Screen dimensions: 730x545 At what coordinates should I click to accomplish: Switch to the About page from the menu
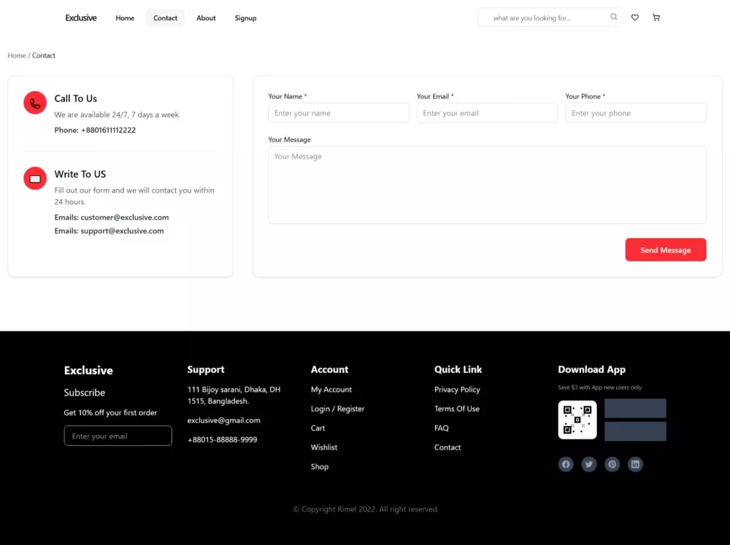coord(206,18)
